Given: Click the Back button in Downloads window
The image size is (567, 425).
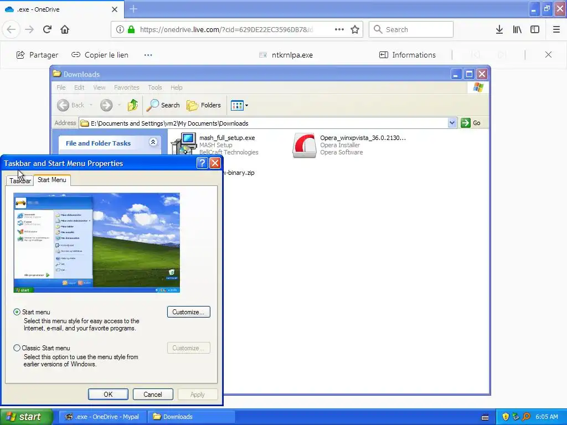Looking at the screenshot, I should click(x=70, y=105).
